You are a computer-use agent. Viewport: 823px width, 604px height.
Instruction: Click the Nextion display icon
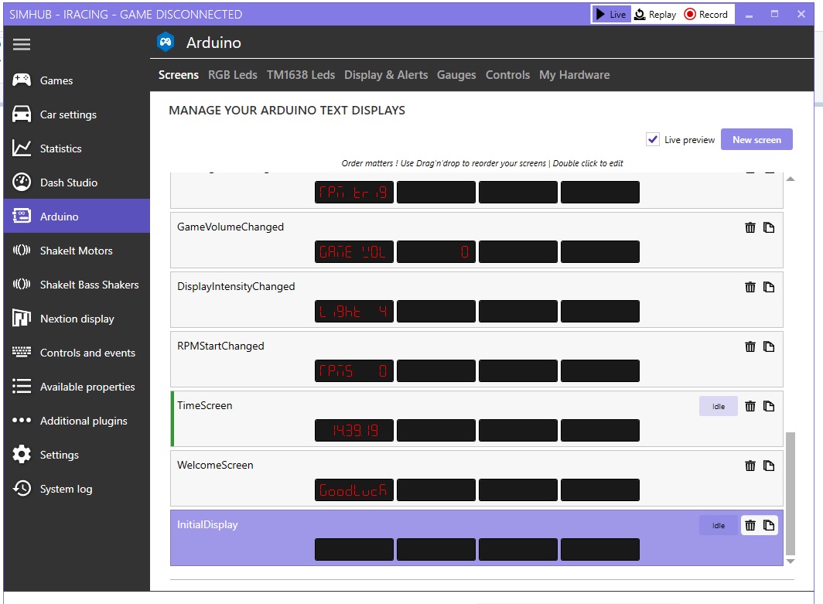coord(22,318)
